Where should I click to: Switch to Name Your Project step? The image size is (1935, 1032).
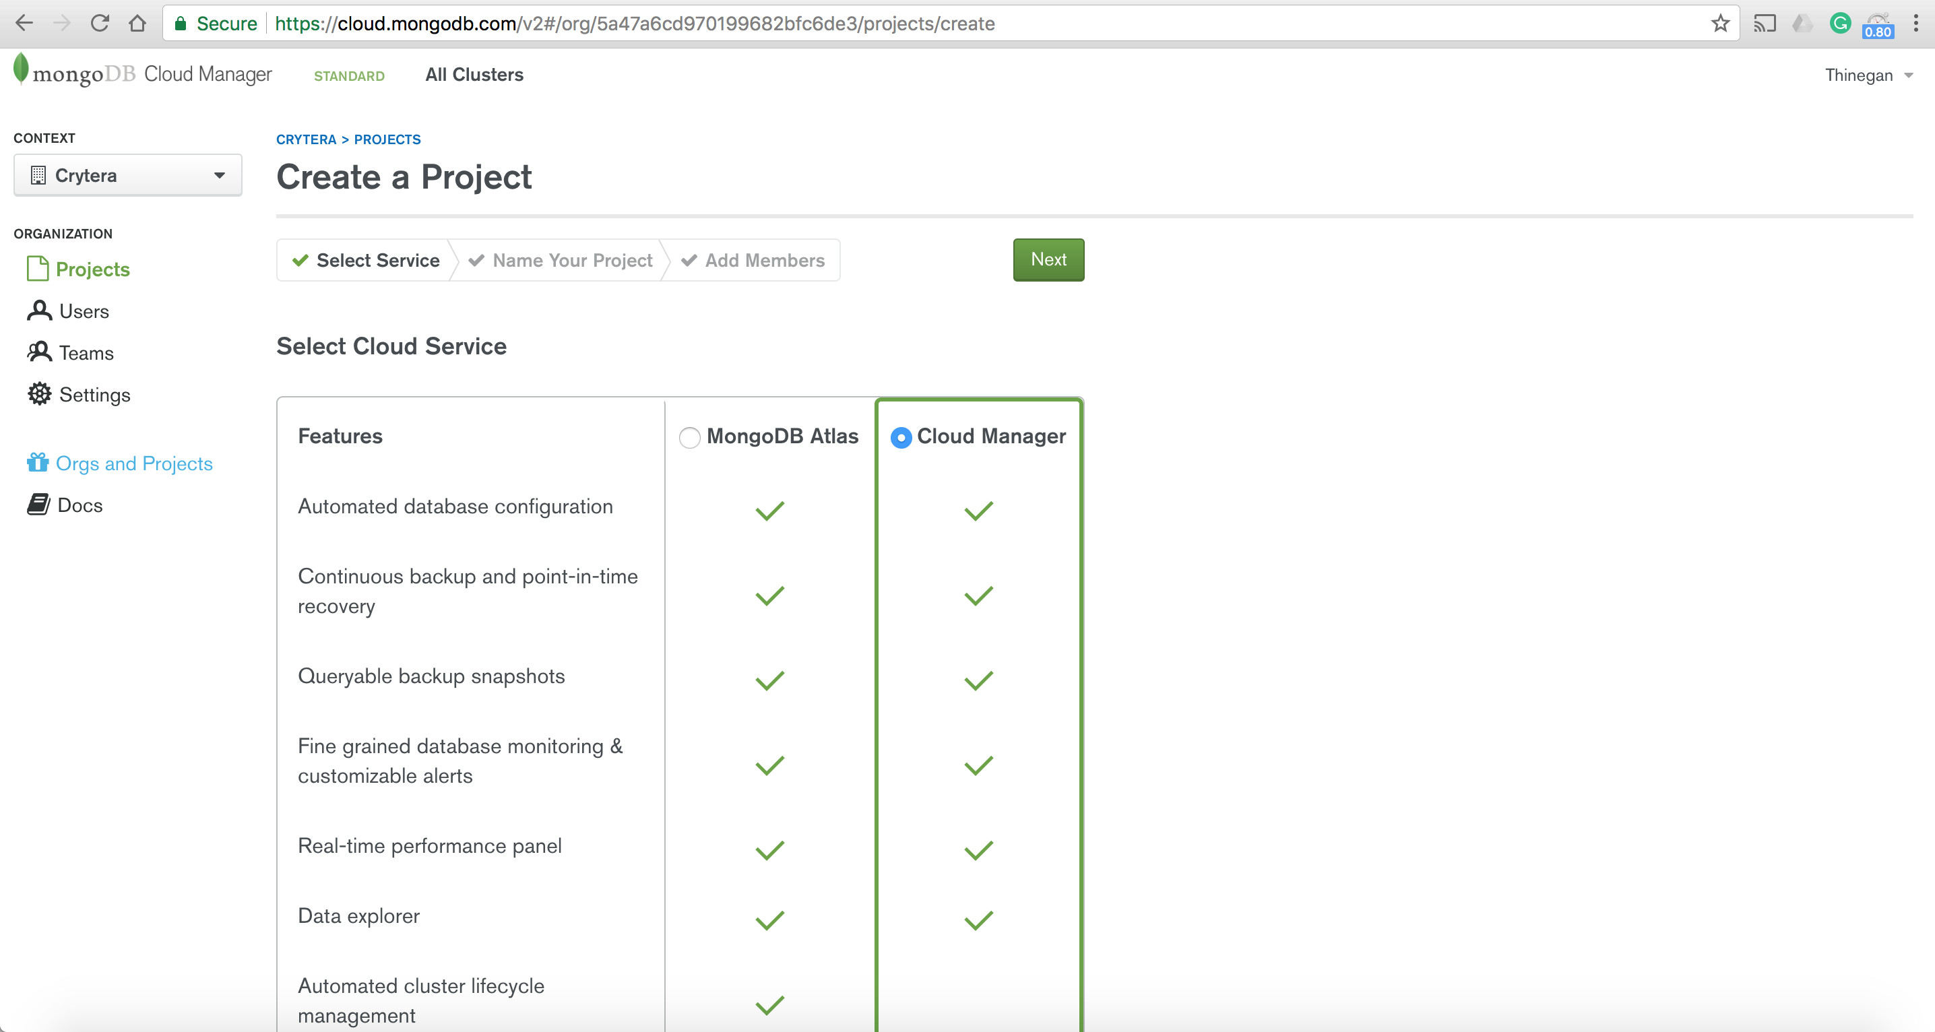pos(571,260)
